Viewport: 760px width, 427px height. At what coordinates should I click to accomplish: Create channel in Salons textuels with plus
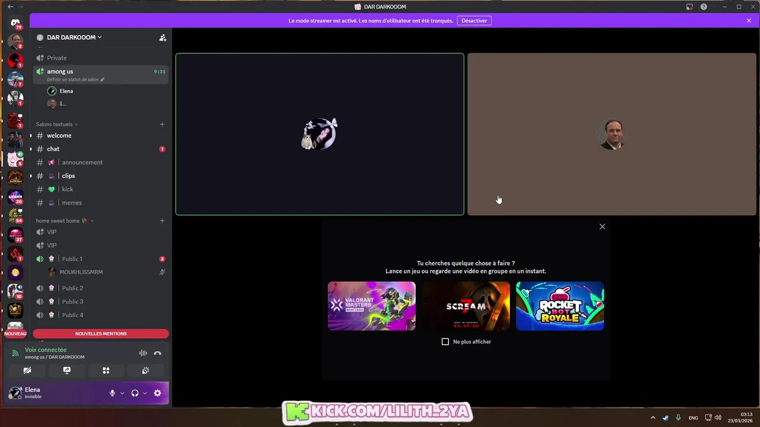point(162,125)
